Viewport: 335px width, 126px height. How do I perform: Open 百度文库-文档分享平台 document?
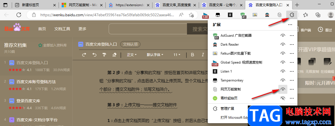pos(37,120)
